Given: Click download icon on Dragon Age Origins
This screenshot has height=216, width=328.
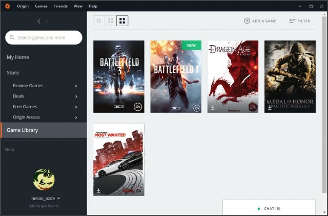Looking at the screenshot, I should click(213, 108).
